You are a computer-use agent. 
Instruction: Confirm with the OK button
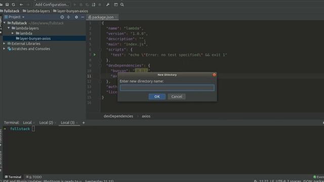157,97
